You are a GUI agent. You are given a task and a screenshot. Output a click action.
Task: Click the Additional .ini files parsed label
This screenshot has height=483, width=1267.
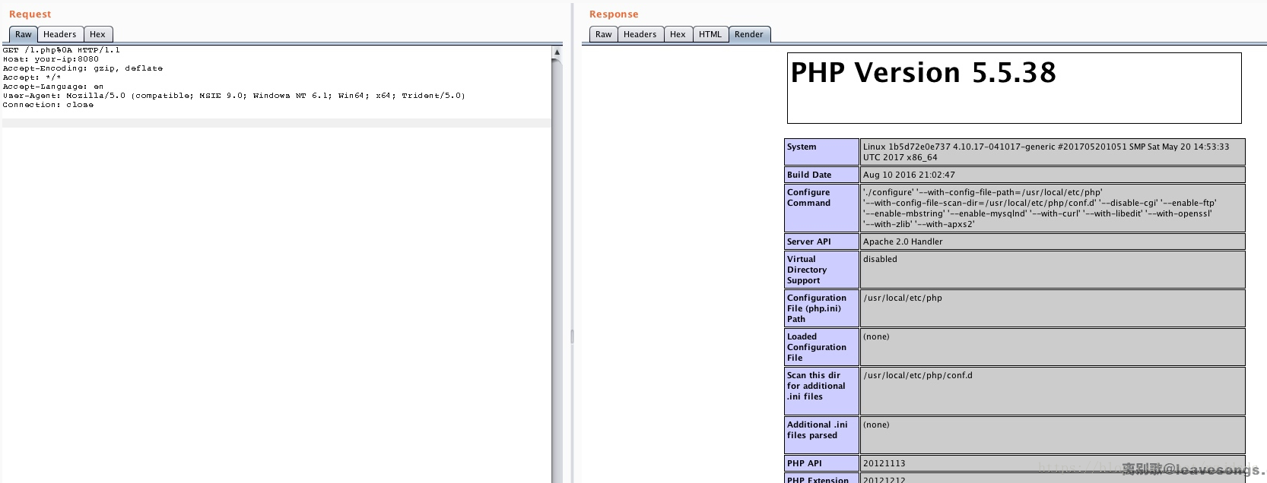point(821,435)
